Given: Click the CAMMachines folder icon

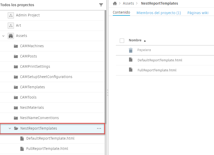Looking at the screenshot, I should click(16, 46).
